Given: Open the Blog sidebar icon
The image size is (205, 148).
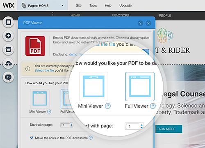Looking at the screenshot, I should (x=8, y=77).
